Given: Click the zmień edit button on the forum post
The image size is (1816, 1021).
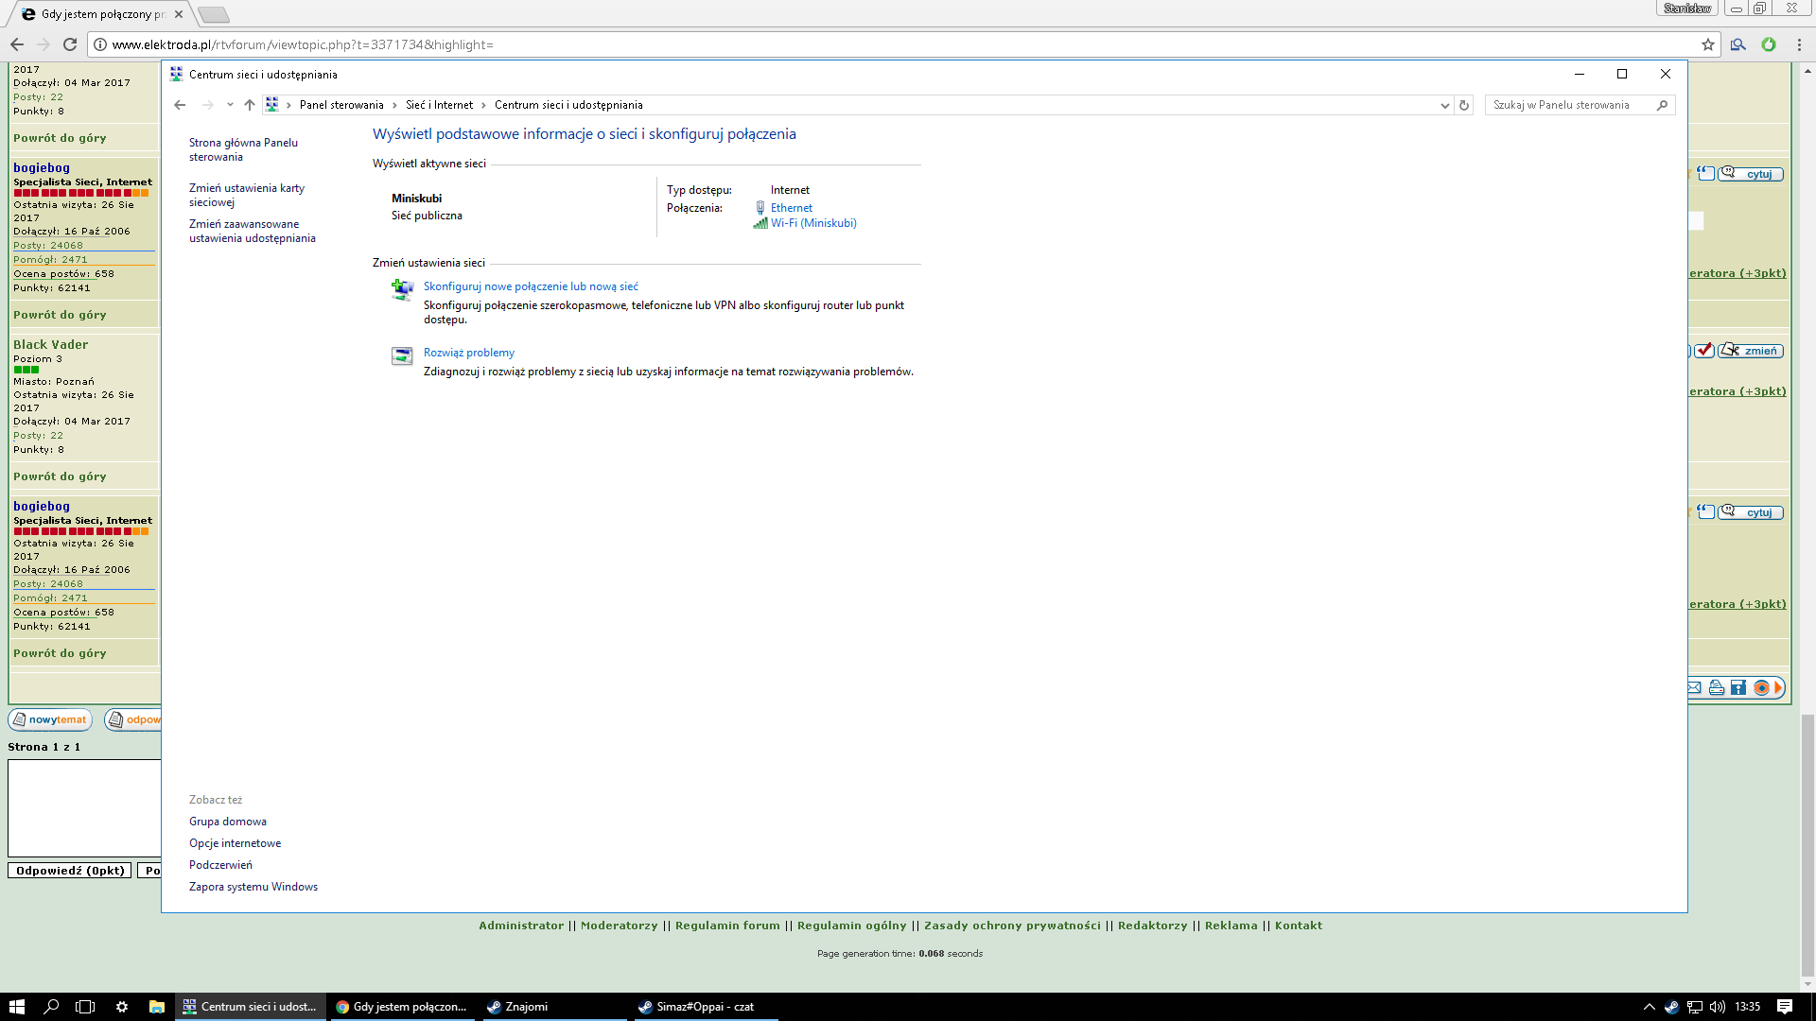Looking at the screenshot, I should (1751, 351).
